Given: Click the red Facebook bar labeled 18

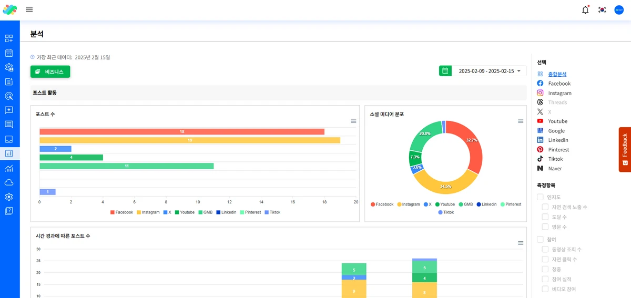Looking at the screenshot, I should coord(182,131).
